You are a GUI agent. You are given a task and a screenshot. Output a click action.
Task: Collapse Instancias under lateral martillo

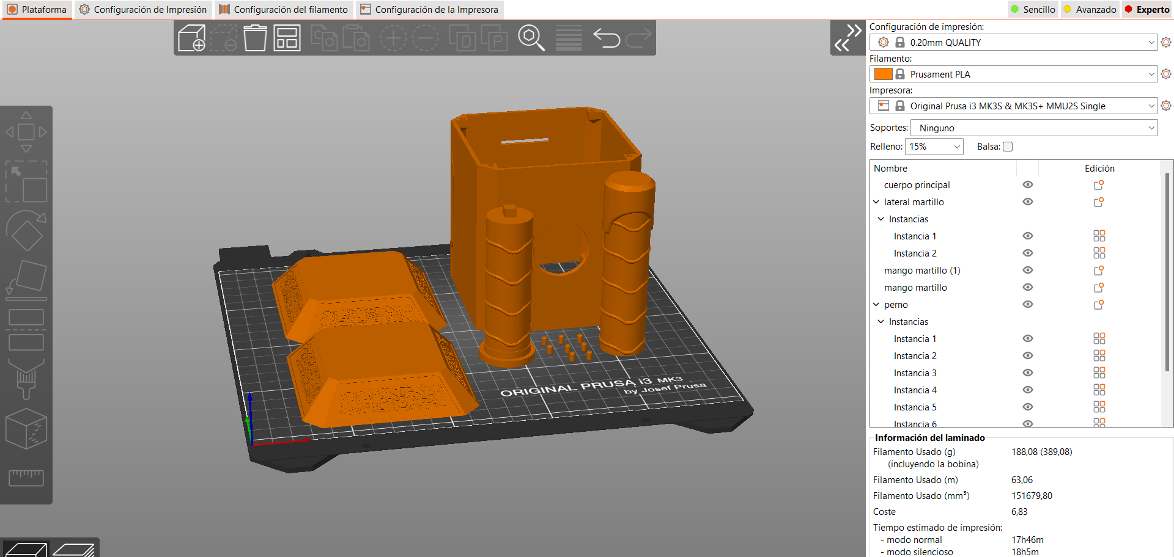click(x=881, y=219)
